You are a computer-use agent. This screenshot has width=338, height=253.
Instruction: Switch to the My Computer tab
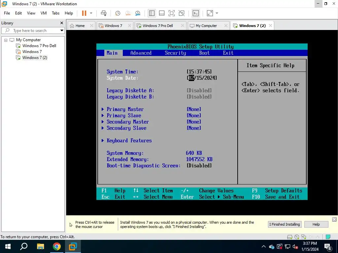[x=206, y=26]
